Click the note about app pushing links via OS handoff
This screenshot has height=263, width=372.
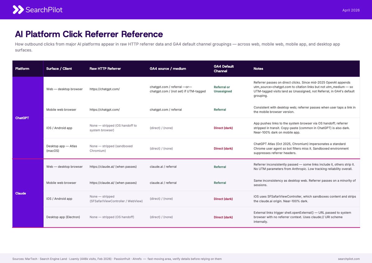(302, 128)
